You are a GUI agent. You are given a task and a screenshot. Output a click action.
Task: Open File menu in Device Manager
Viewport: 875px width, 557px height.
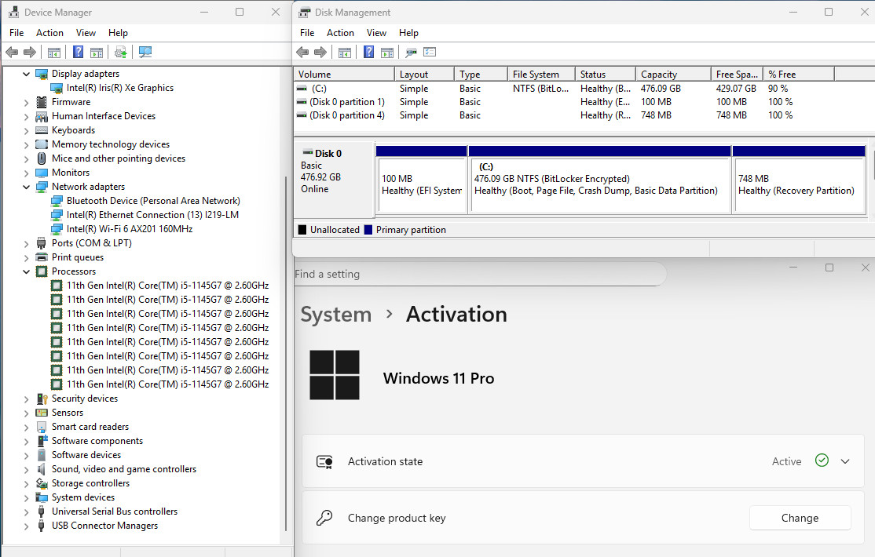click(x=16, y=33)
